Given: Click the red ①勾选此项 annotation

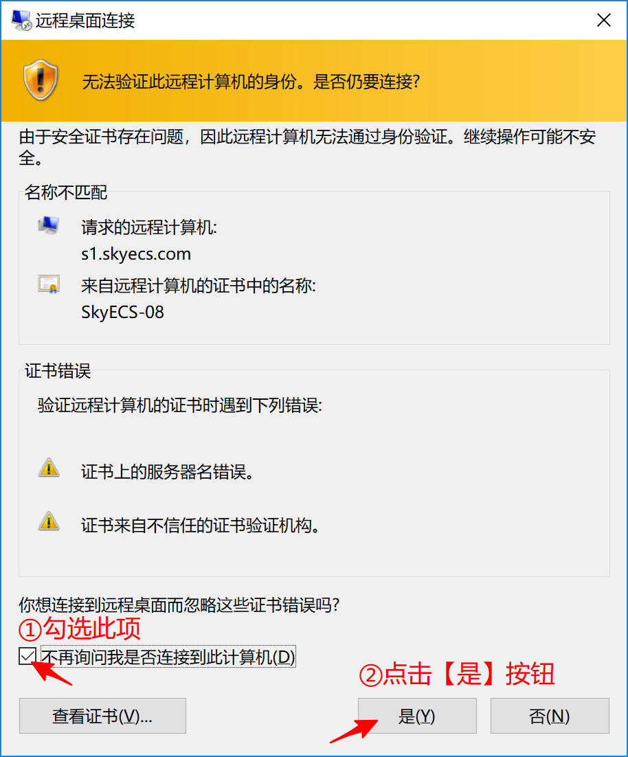Looking at the screenshot, I should [x=80, y=628].
